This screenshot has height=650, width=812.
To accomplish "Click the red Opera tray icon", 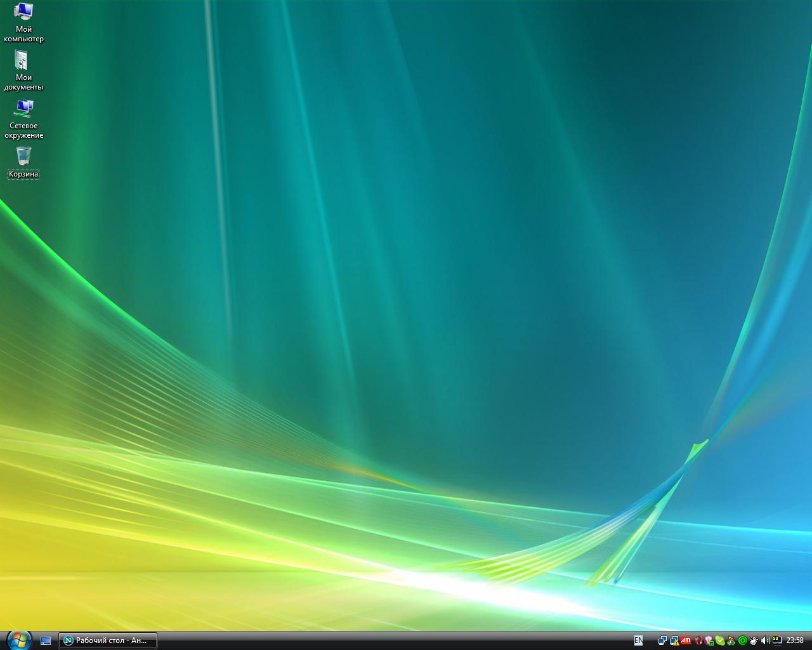I will pyautogui.click(x=698, y=640).
